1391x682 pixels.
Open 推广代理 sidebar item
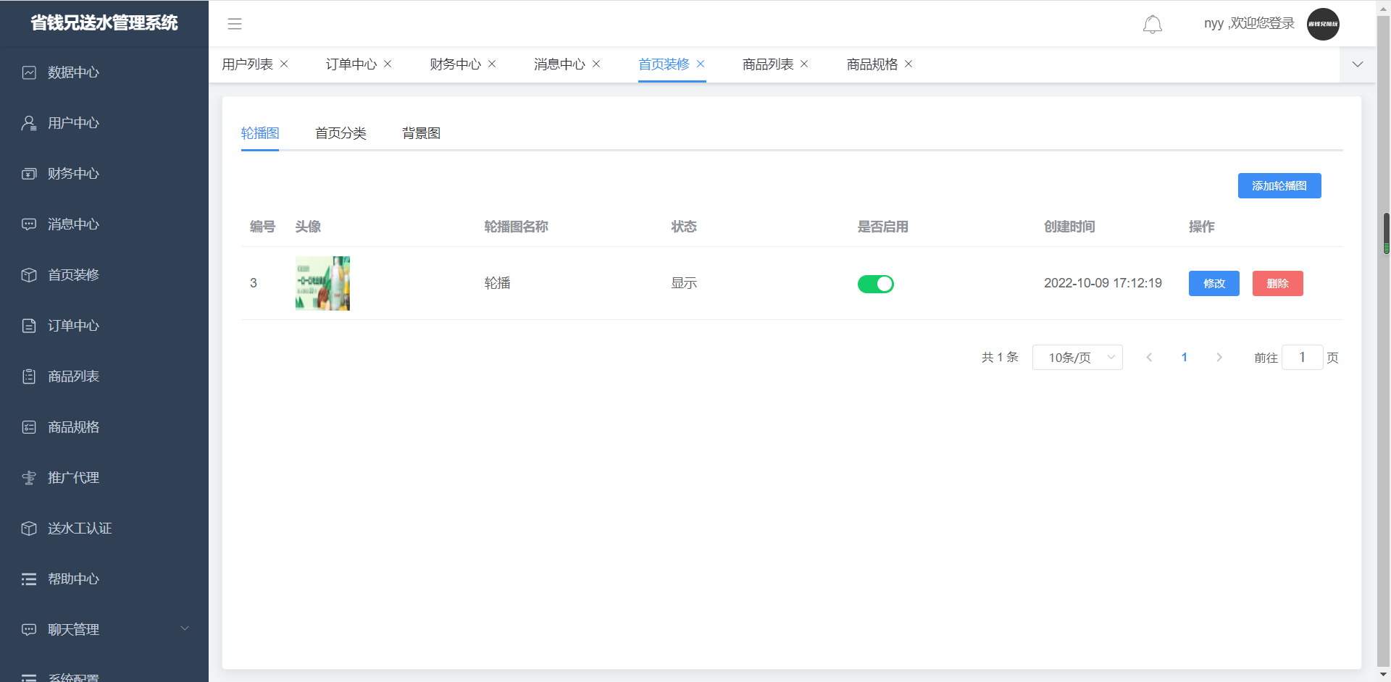coord(73,478)
